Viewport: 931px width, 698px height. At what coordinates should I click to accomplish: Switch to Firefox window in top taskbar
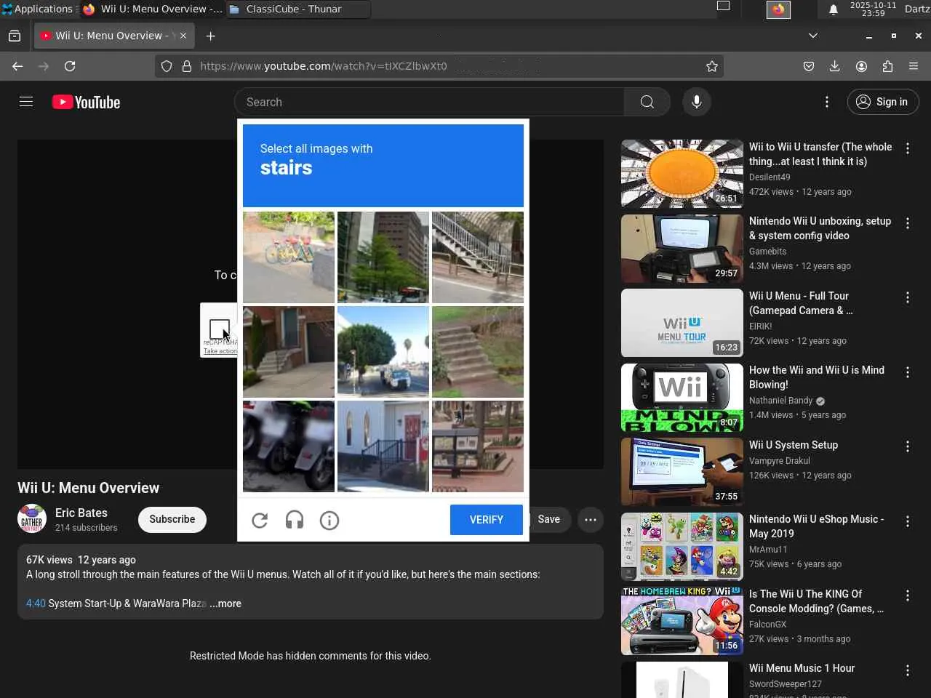(x=152, y=9)
